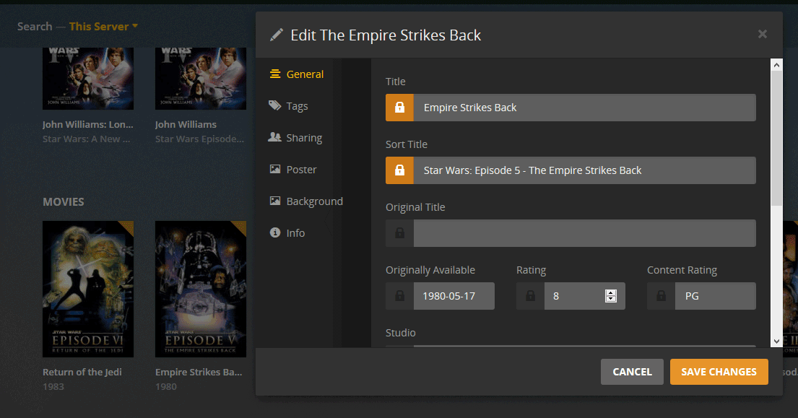
Task: Click the year 1983 text
Action: click(x=53, y=386)
